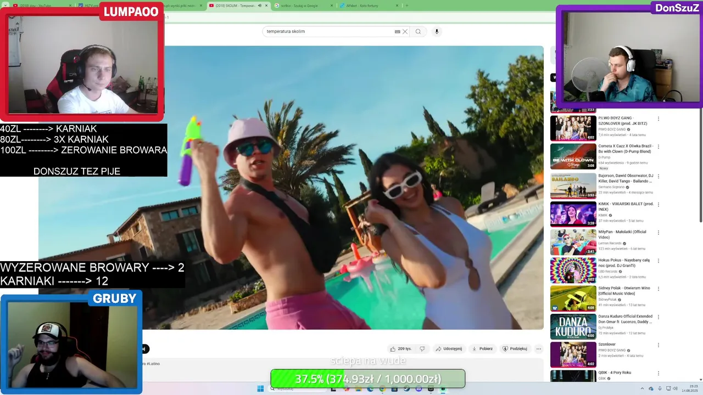Click the Udostępnij share button

449,349
